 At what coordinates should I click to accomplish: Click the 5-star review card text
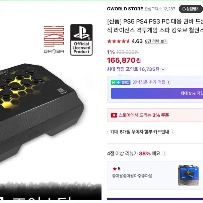pyautogui.click(x=132, y=176)
